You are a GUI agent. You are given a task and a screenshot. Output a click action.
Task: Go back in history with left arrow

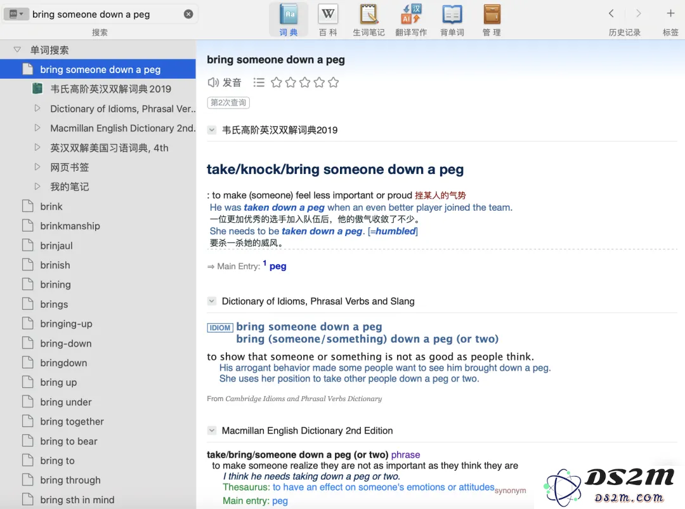[x=611, y=13]
